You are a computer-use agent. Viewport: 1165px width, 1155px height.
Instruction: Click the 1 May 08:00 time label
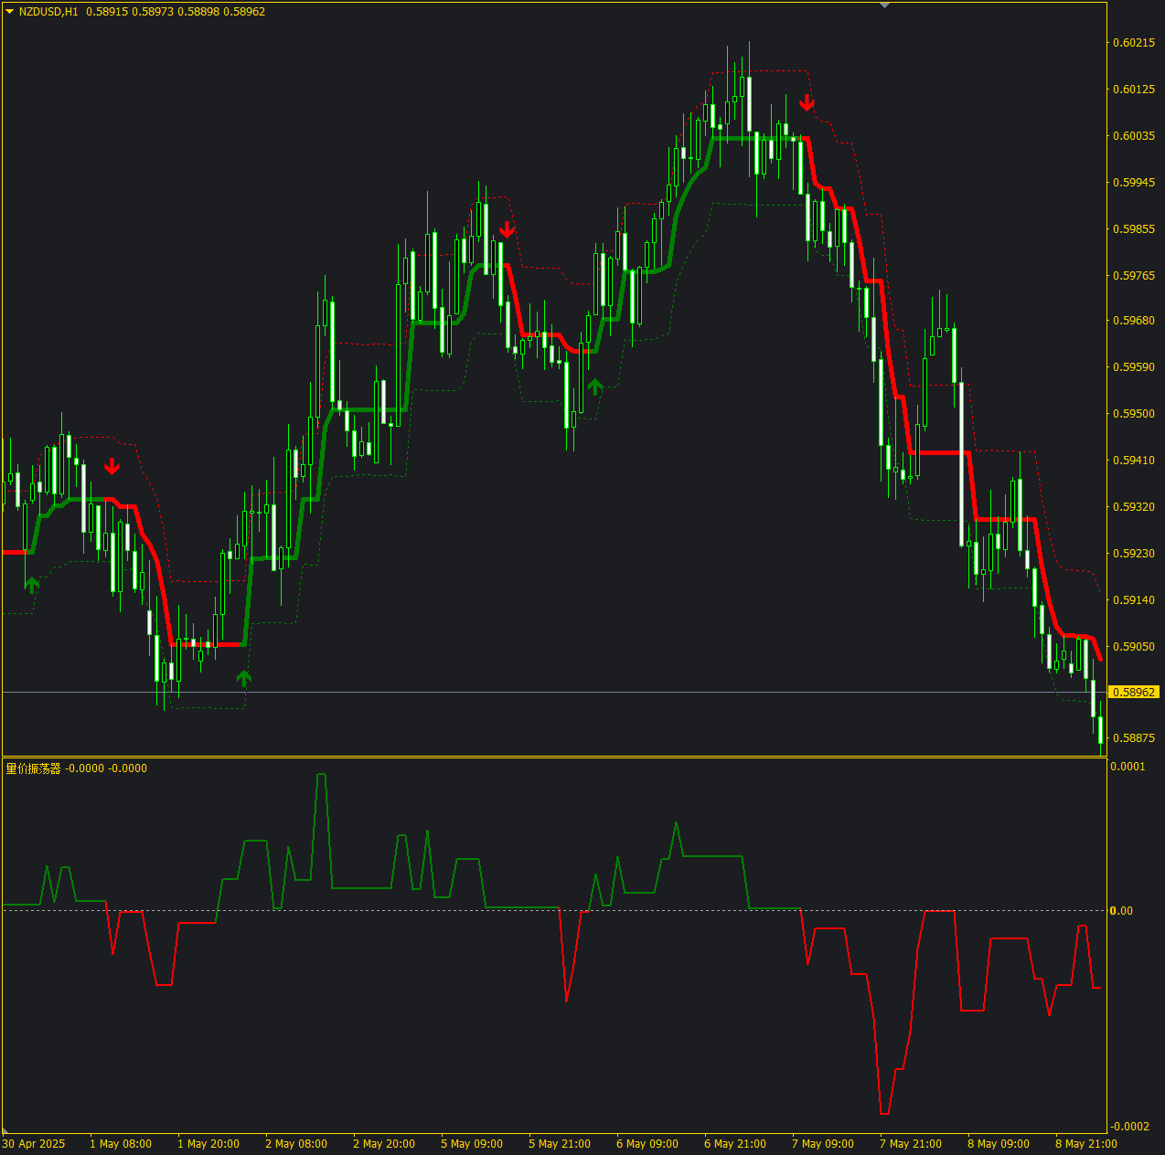click(121, 1143)
